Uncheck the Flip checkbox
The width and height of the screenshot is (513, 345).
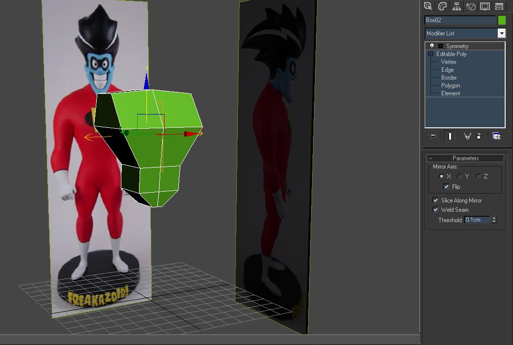446,186
